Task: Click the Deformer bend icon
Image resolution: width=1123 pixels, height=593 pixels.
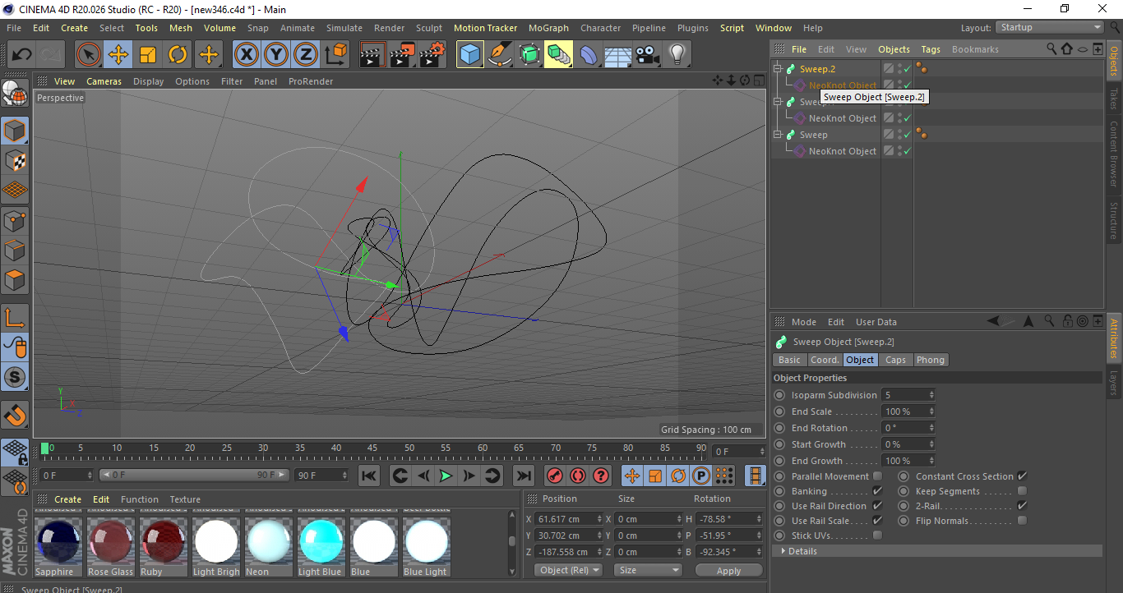Action: [589, 55]
